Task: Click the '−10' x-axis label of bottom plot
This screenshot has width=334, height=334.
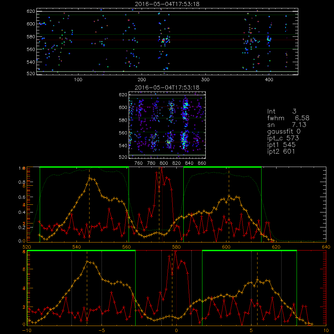Action: pos(27,330)
